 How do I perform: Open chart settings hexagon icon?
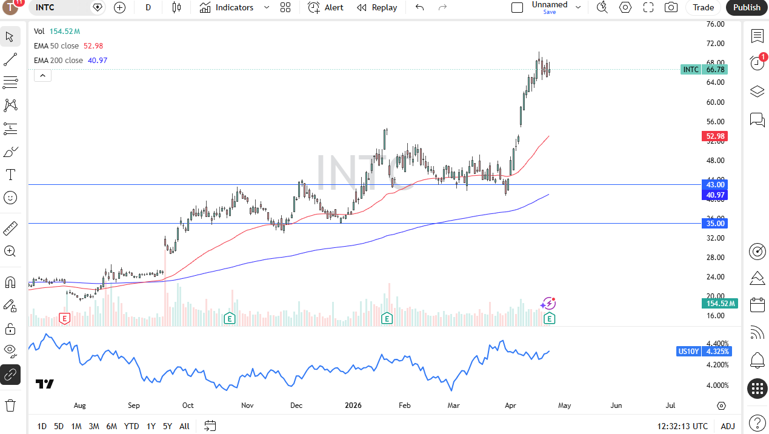click(625, 7)
